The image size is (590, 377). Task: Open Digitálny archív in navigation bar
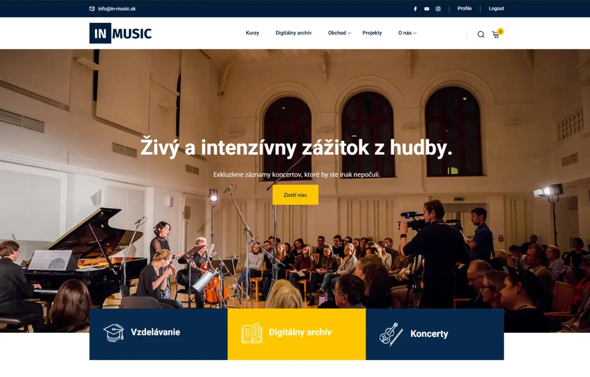click(x=294, y=33)
